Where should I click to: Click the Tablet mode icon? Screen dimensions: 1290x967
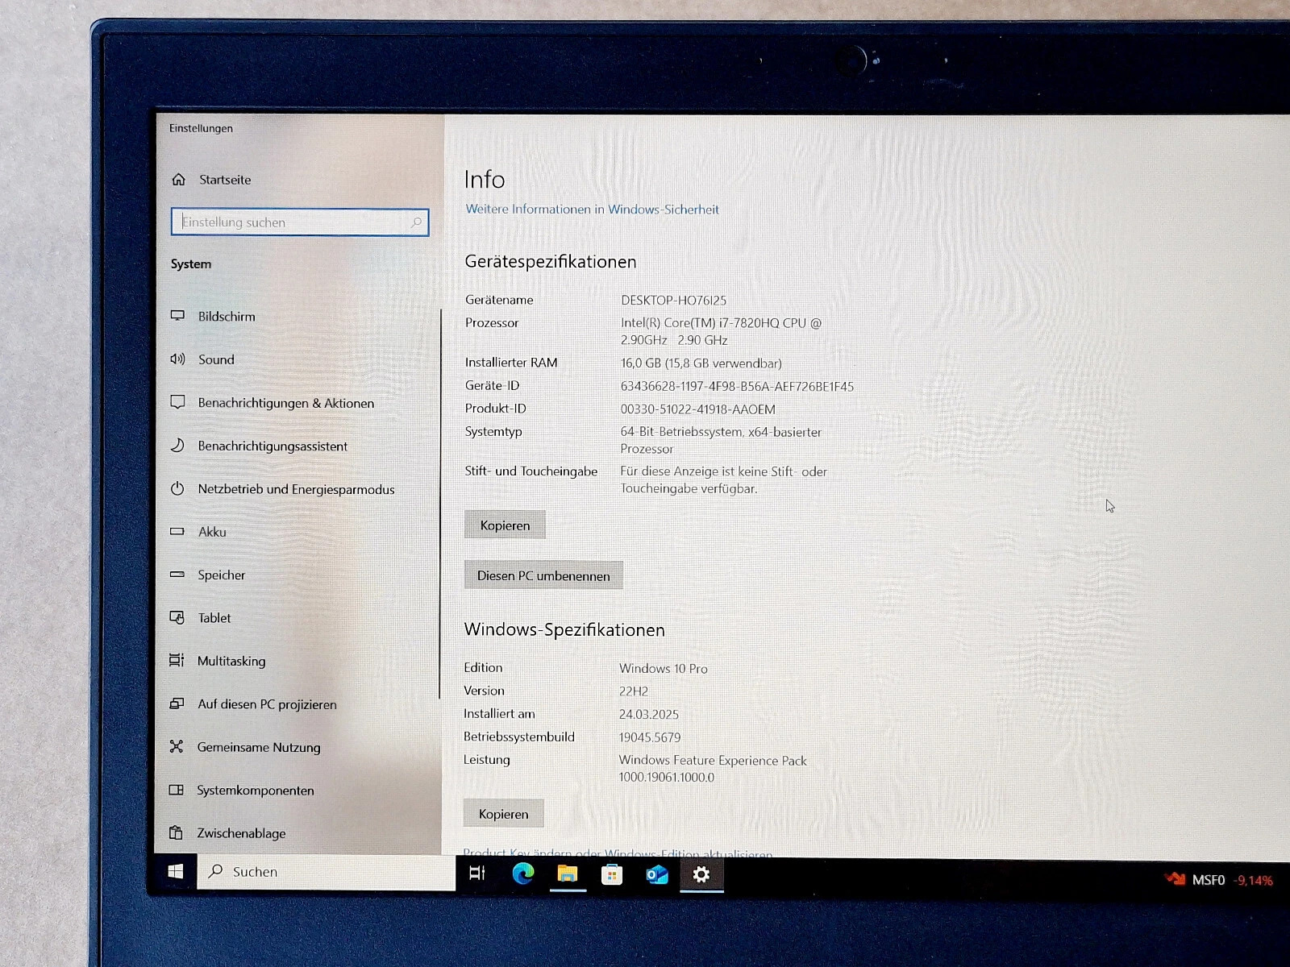click(177, 617)
